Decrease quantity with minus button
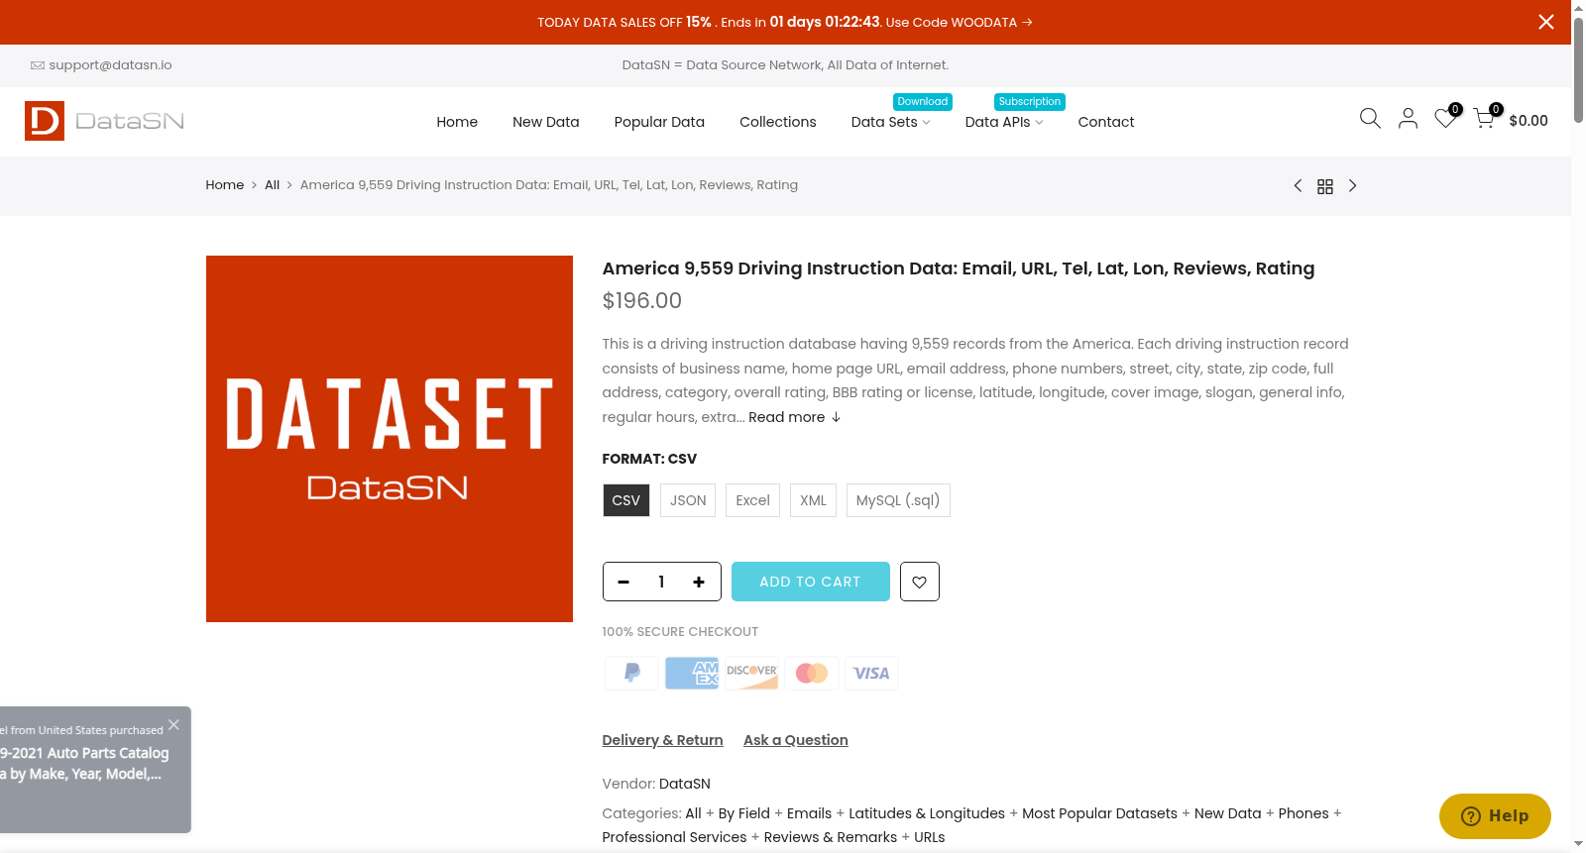Screen dimensions: 1586x853 coord(623,582)
